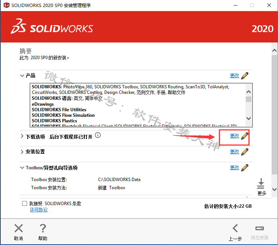278x245 pixels.
Task: Click 摘要 heading
Action: click(26, 51)
